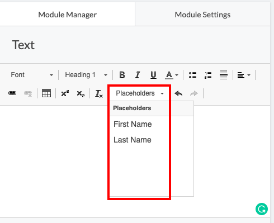Click the remove format icon
274x223 pixels.
(x=99, y=93)
